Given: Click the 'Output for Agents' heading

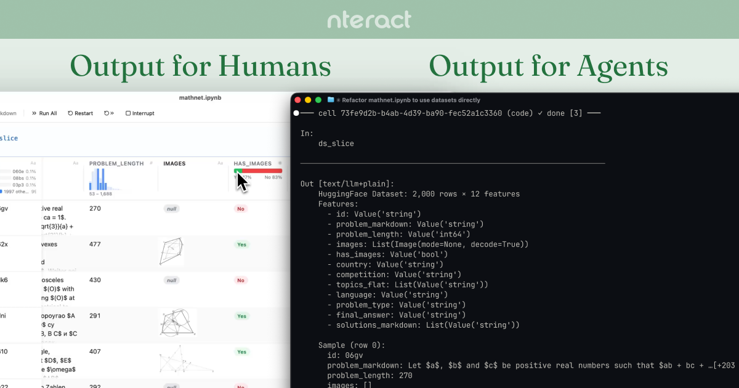Looking at the screenshot, I should click(548, 66).
